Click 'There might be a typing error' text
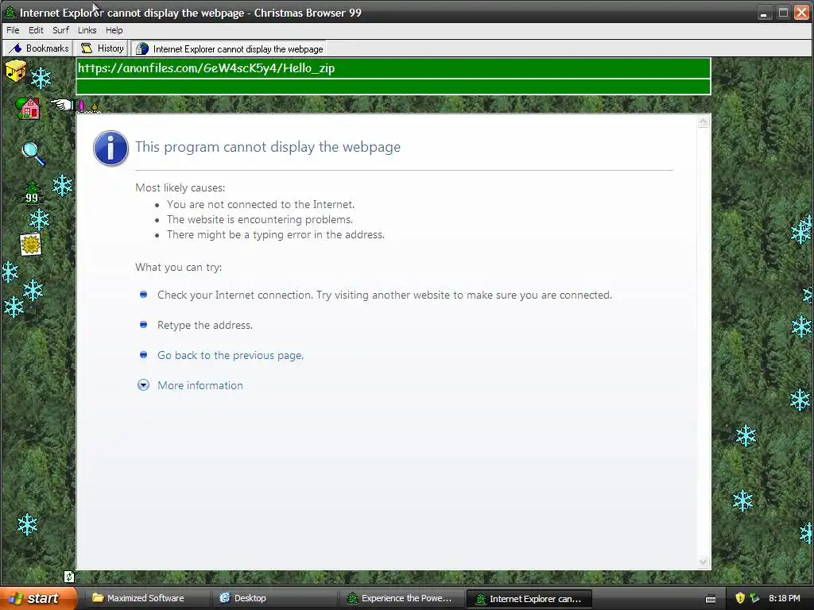 point(276,234)
